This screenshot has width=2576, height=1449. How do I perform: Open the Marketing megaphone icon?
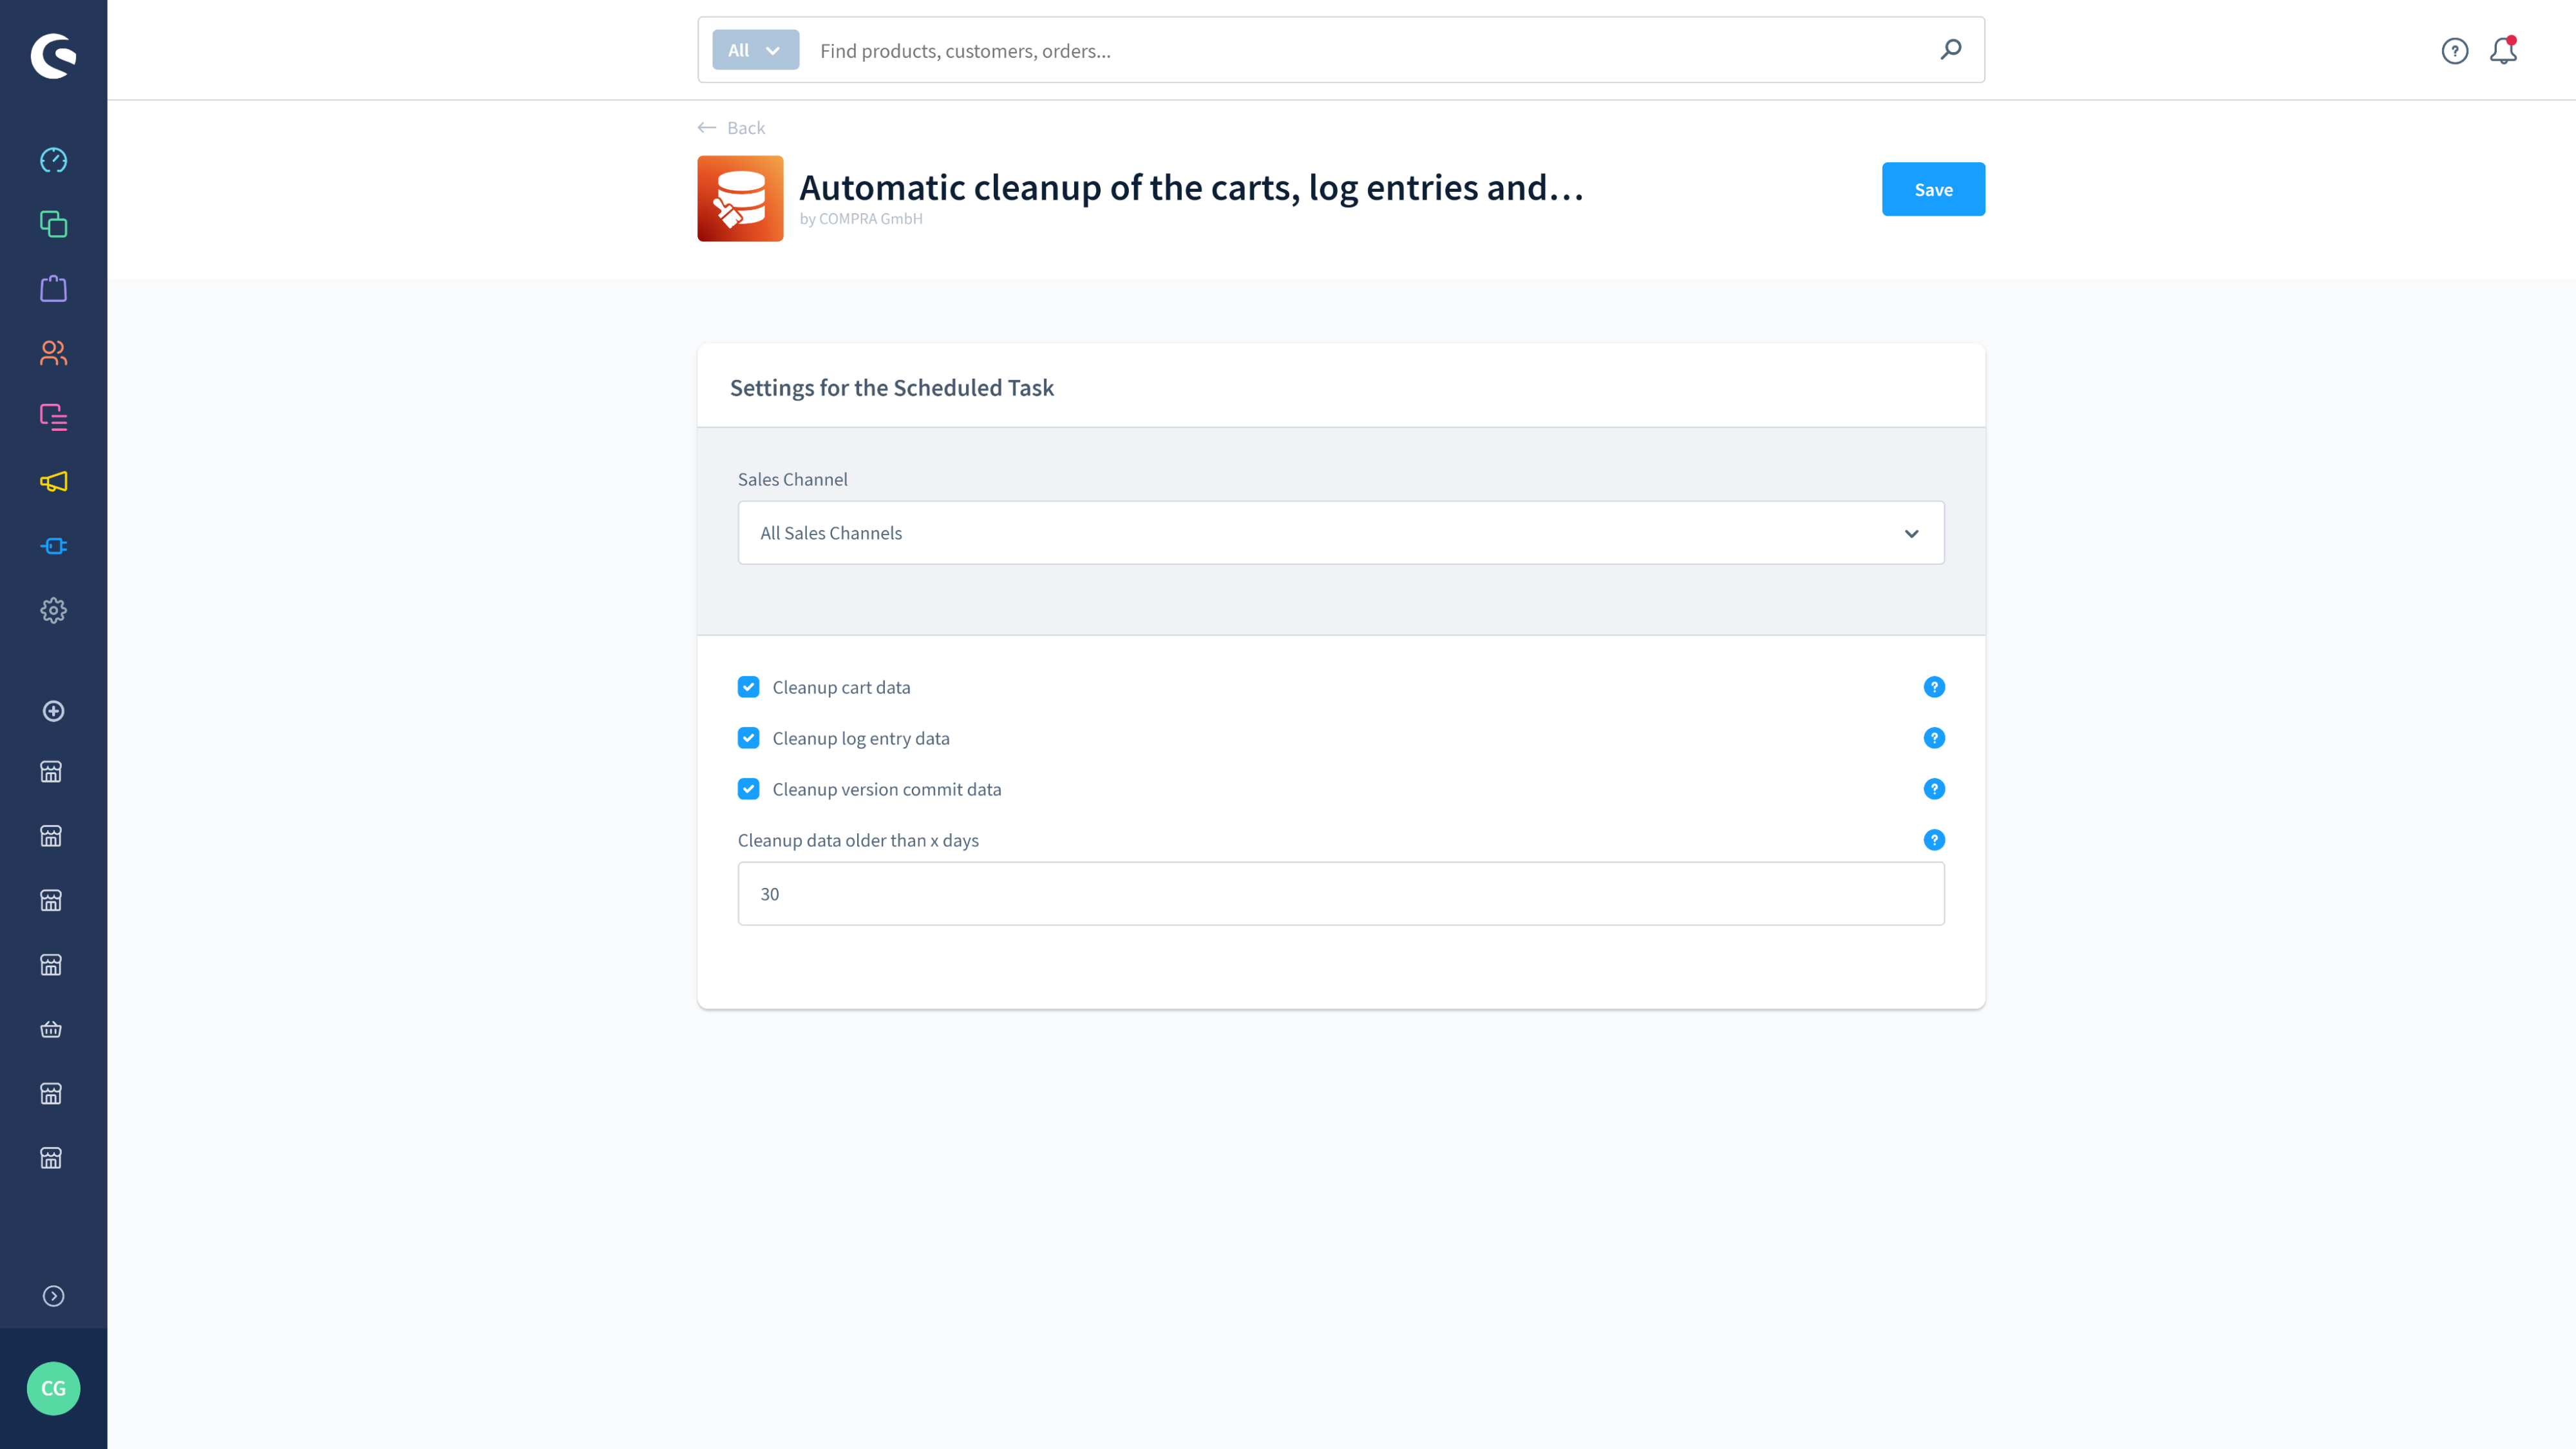click(x=53, y=482)
